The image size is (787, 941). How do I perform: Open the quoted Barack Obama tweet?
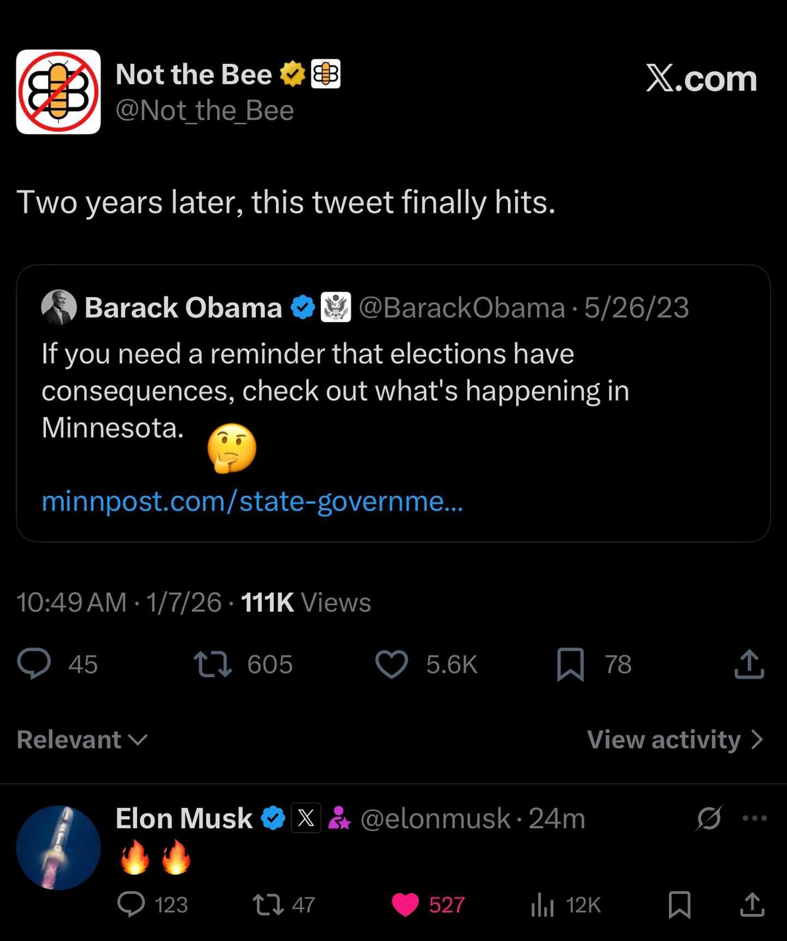393,383
